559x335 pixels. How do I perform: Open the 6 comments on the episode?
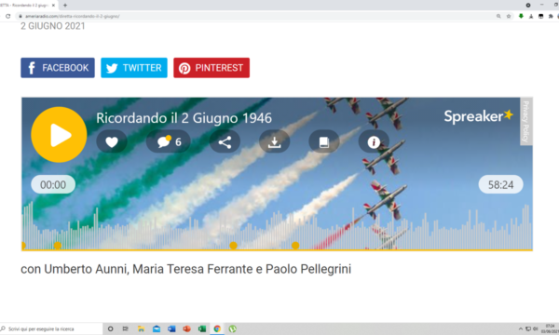169,141
